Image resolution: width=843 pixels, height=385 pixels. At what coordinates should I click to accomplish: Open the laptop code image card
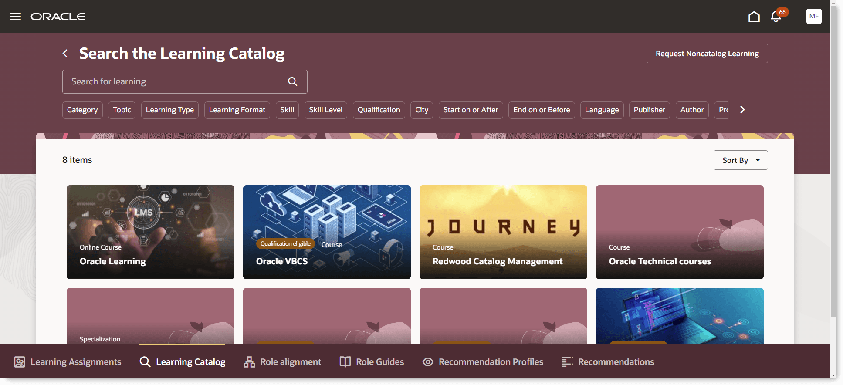tap(680, 316)
